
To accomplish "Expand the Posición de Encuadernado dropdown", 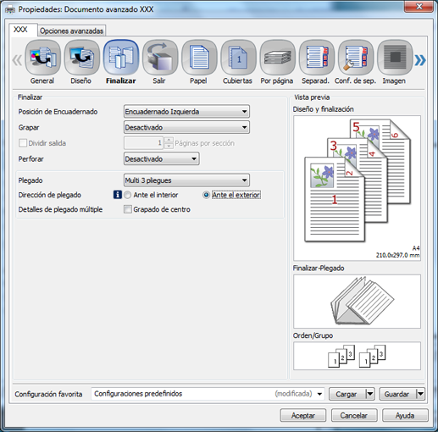I will 186,112.
